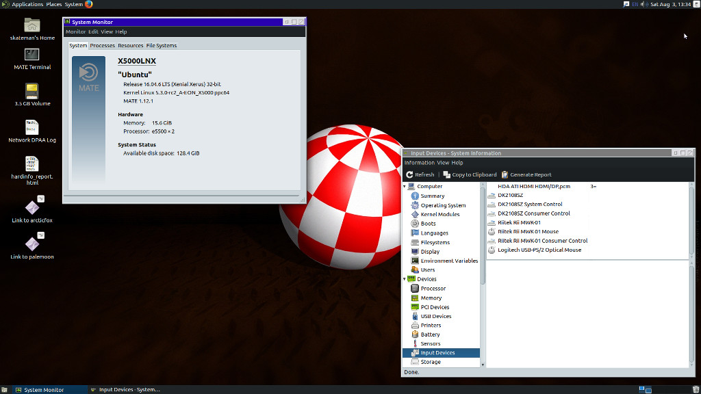This screenshot has height=394, width=701.
Task: Click Input Devices taskbar button
Action: point(125,389)
